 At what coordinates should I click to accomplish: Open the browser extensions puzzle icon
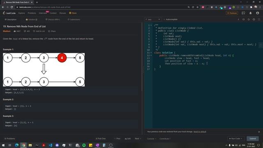[x=251, y=7]
